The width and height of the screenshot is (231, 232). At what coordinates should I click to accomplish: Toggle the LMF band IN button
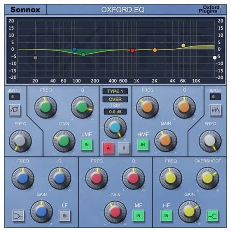tap(87, 145)
